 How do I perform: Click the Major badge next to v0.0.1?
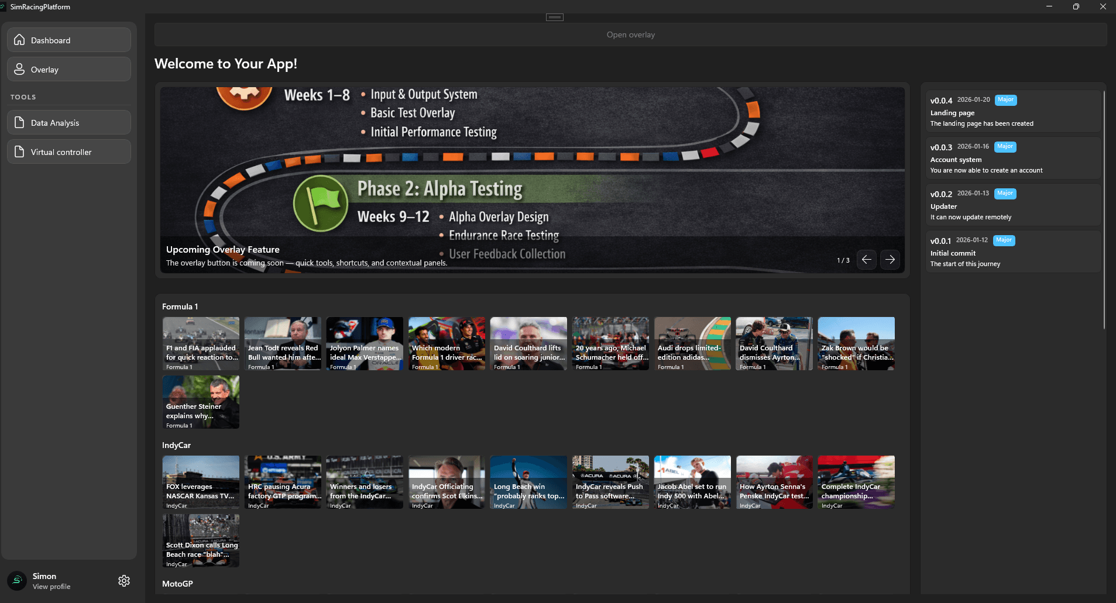[1004, 240]
